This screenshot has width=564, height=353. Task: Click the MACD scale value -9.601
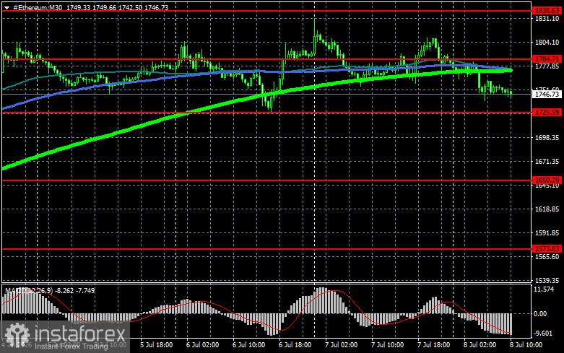(x=544, y=334)
